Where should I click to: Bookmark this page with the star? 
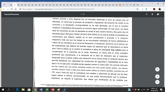(137, 9)
